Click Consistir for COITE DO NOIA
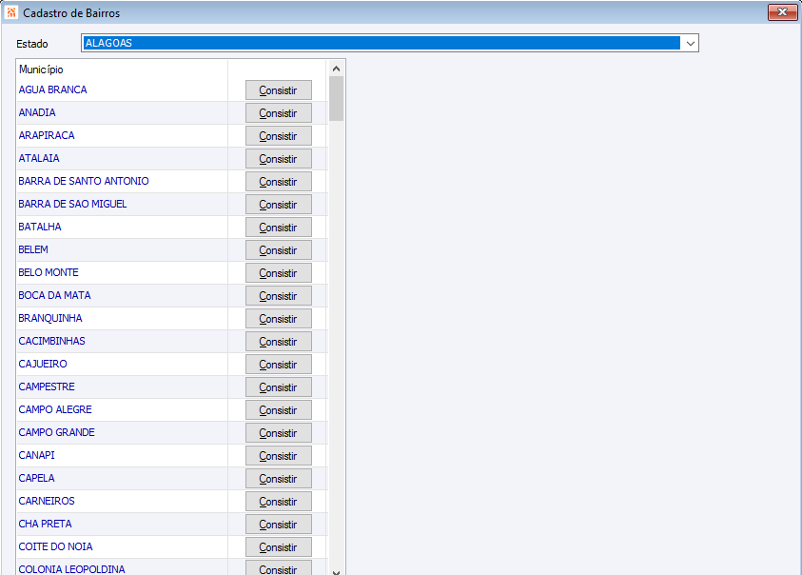 pos(278,547)
